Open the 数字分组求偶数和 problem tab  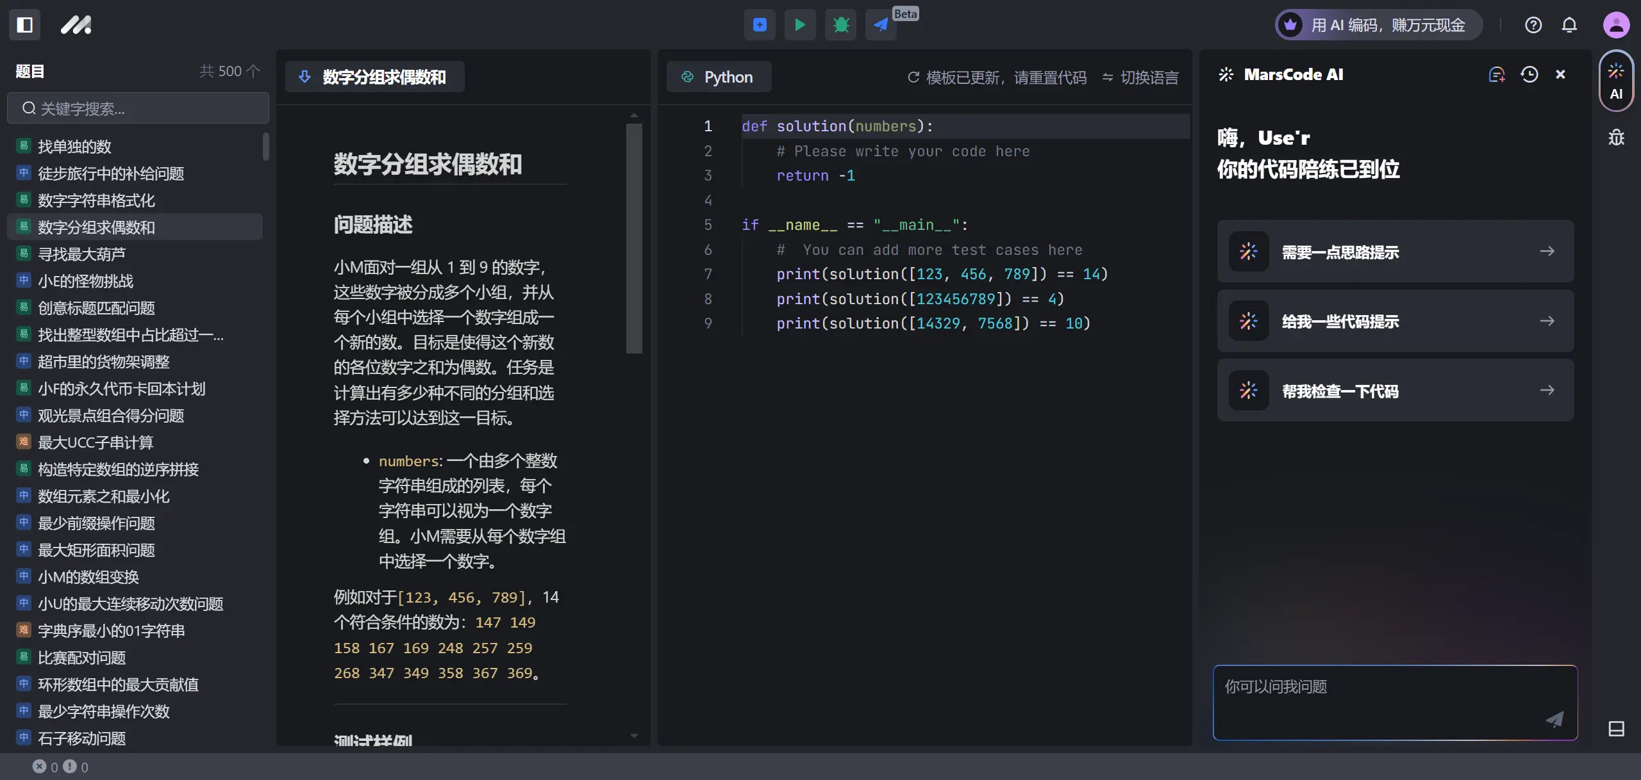pos(375,77)
